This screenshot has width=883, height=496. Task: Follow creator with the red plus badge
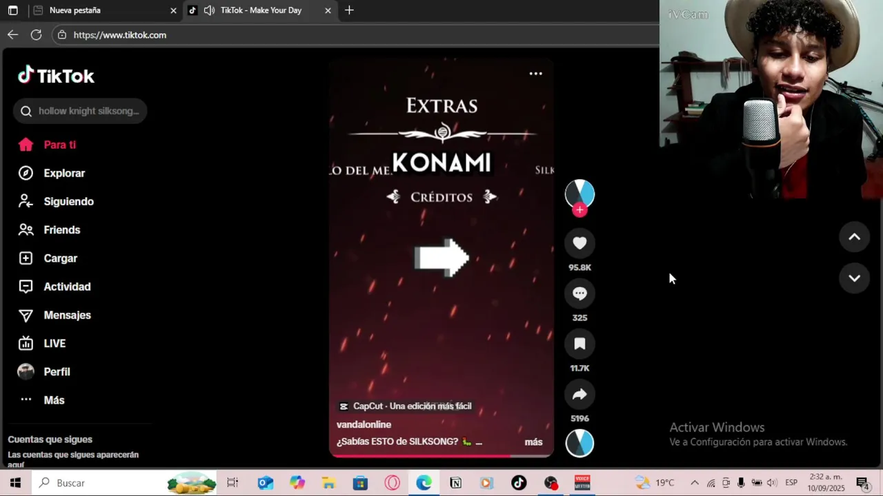(x=579, y=210)
